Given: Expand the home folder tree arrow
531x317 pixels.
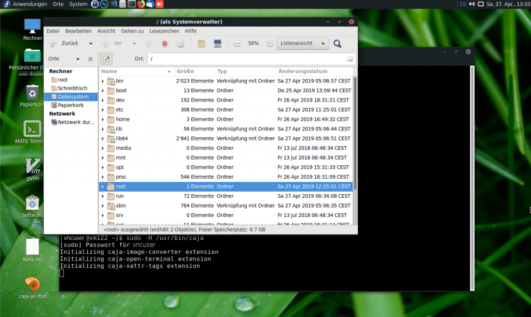Looking at the screenshot, I should pyautogui.click(x=103, y=119).
